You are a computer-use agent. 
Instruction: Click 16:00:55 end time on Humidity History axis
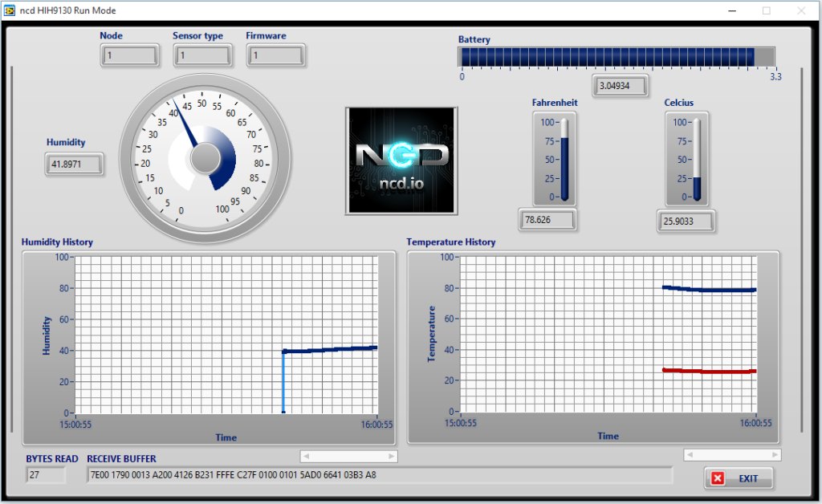376,425
